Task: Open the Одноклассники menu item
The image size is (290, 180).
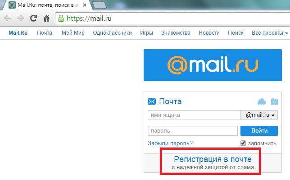Action: coord(112,33)
